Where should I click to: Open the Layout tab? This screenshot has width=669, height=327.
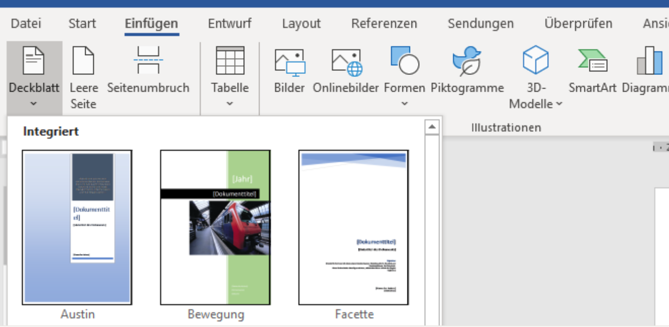[x=301, y=23]
